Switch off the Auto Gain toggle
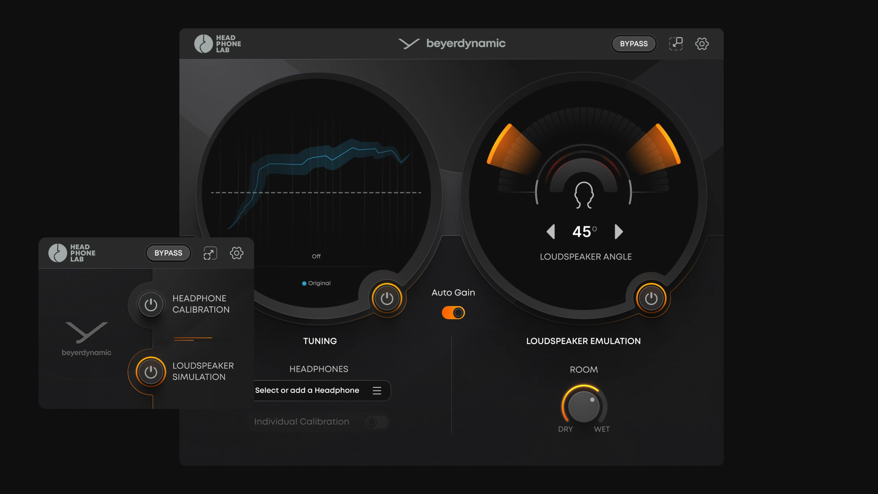The height and width of the screenshot is (494, 878). click(x=453, y=313)
